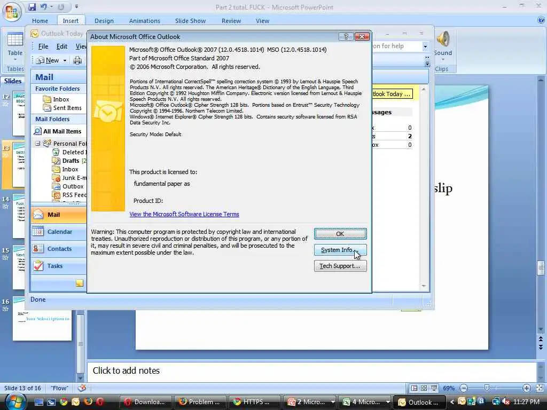
Task: Click Show Desktop icon in quick launch
Action: coord(38,402)
